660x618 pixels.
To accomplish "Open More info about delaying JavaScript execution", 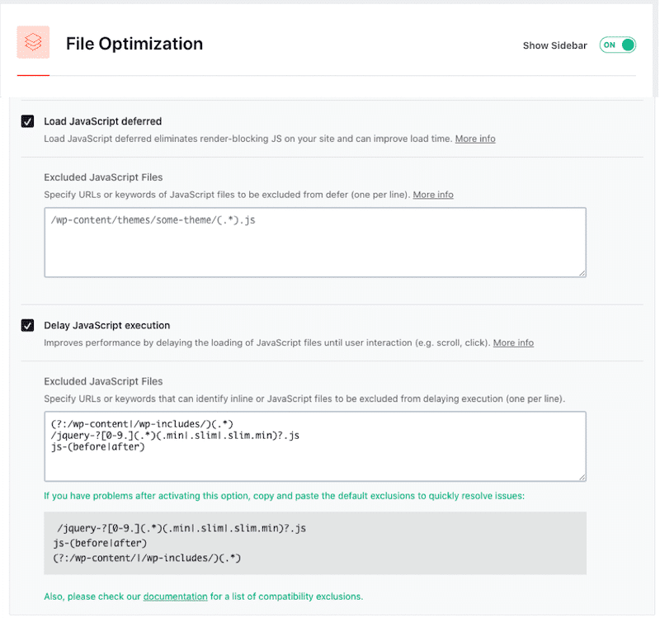I will [513, 342].
